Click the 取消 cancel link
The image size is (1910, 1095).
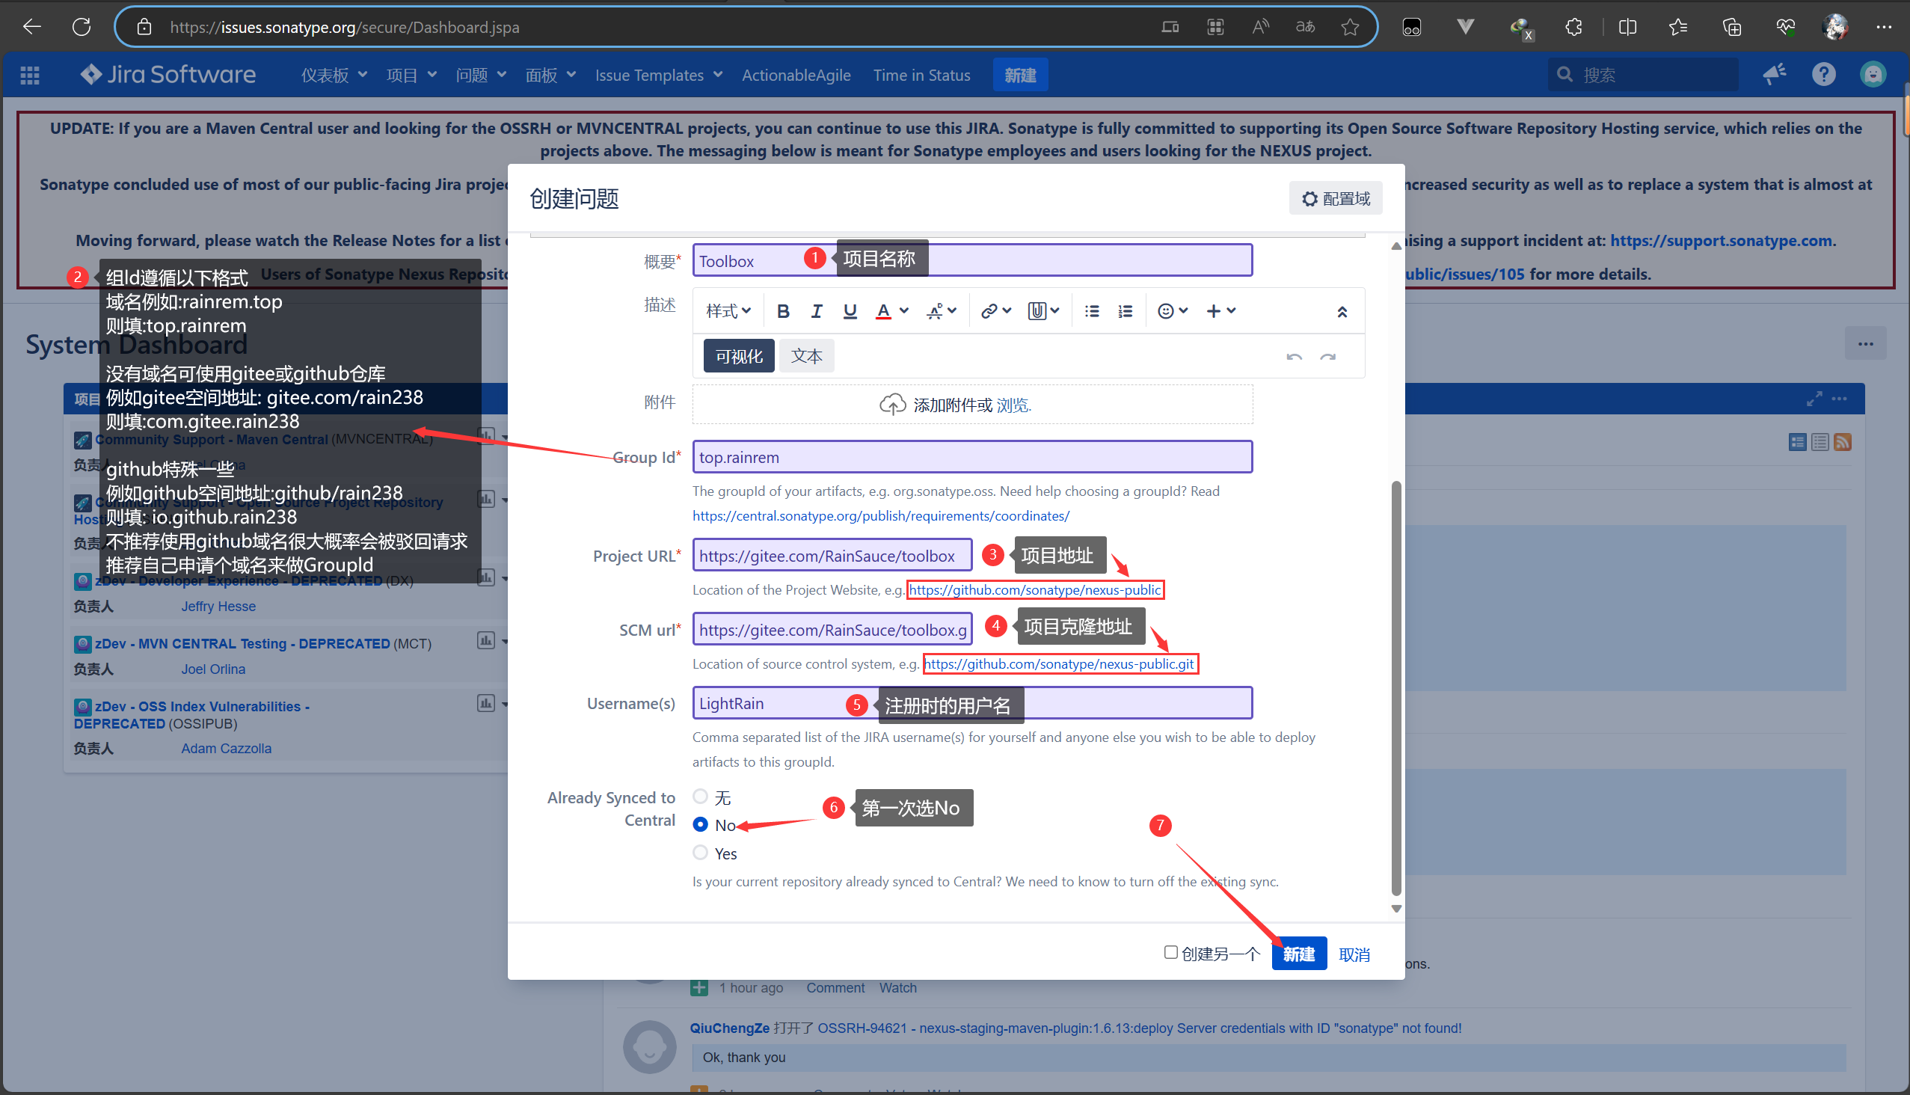tap(1354, 954)
